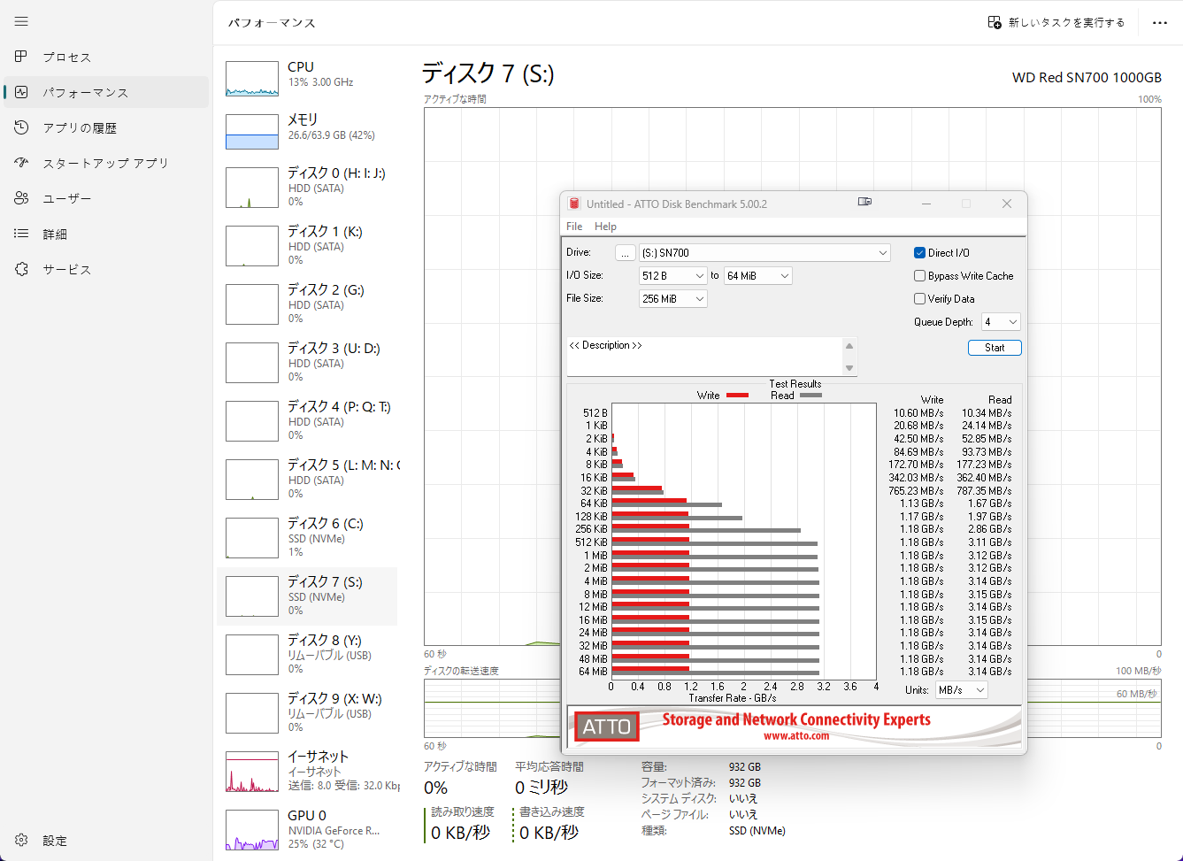
Task: Select Disk 9 (X: W:) removable entry
Action: pyautogui.click(x=307, y=713)
